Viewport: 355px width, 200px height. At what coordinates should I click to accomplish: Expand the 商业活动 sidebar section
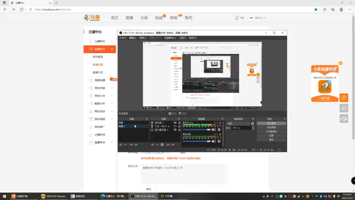tap(112, 112)
